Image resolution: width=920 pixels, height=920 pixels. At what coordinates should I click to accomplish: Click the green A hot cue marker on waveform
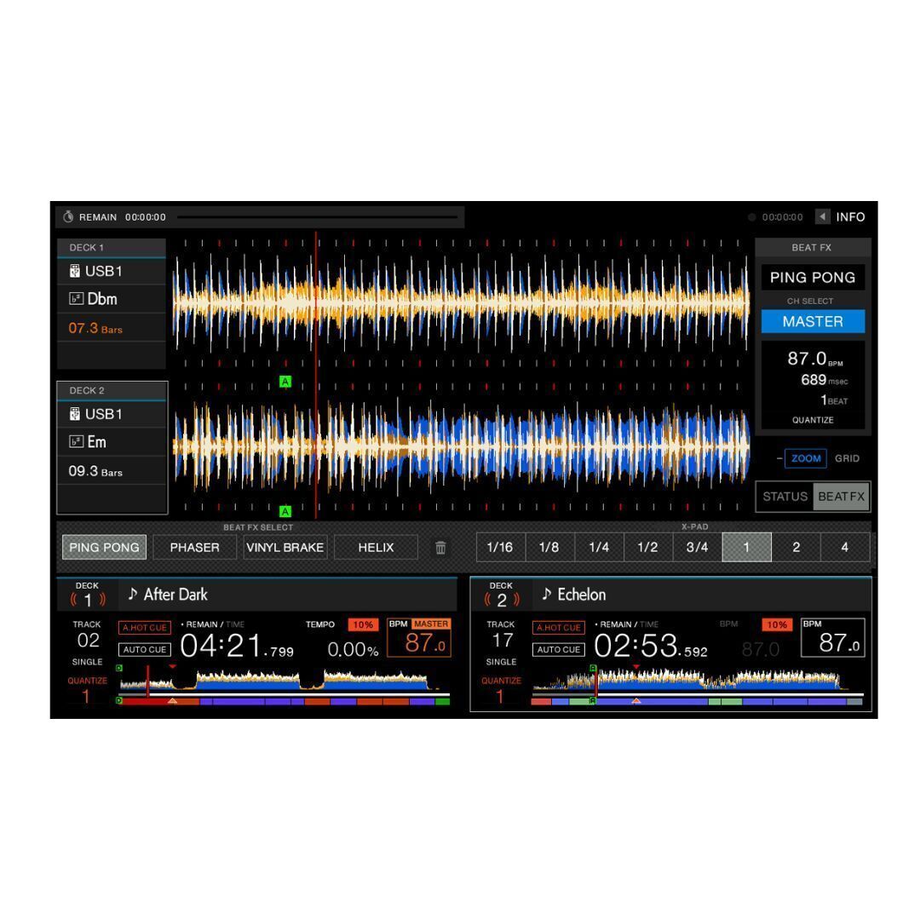(x=286, y=381)
